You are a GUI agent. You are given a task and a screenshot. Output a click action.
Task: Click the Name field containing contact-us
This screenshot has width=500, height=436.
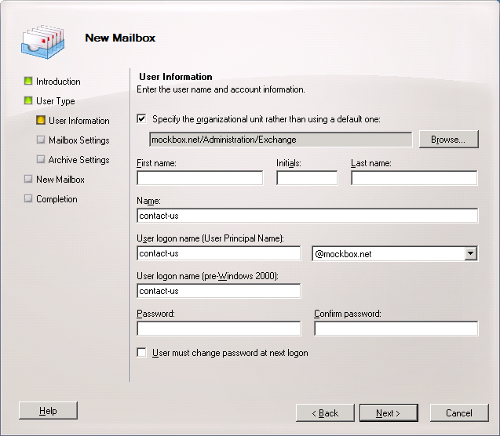(308, 216)
